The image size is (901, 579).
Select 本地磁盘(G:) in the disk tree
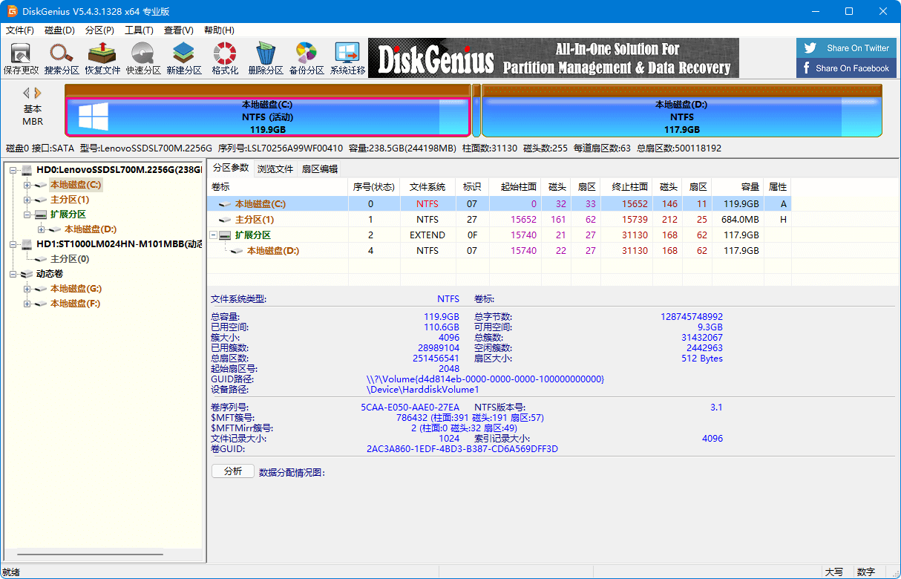tap(76, 289)
